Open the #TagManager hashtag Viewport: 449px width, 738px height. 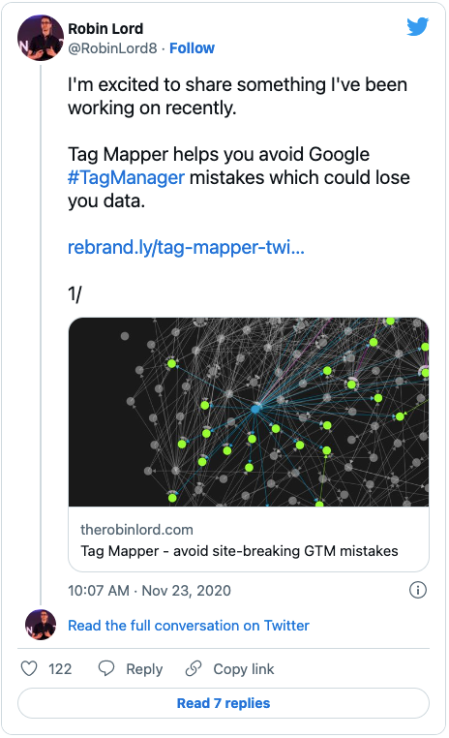(126, 177)
